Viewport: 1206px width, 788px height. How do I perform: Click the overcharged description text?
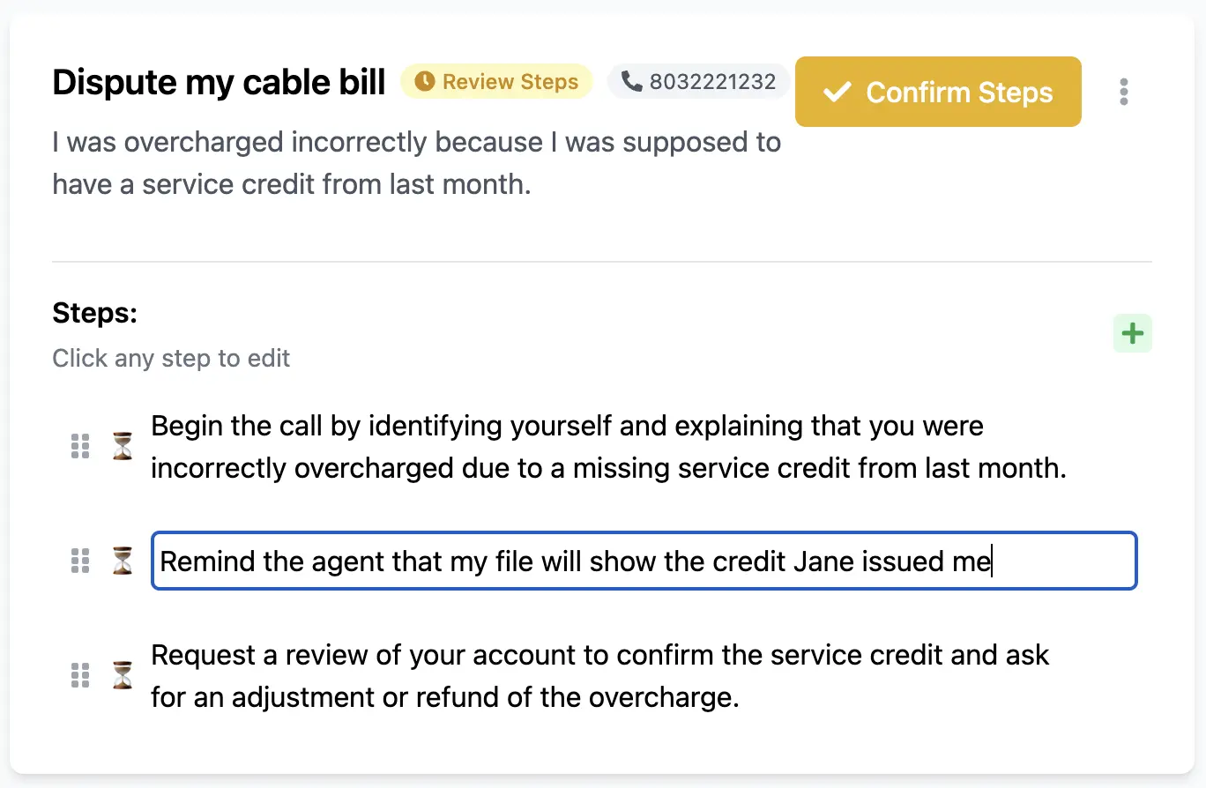(x=416, y=164)
